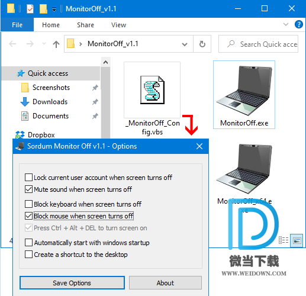Click the MonitorOff_v1.1 address bar path
Image resolution: width=306 pixels, height=296 pixels.
click(113, 44)
